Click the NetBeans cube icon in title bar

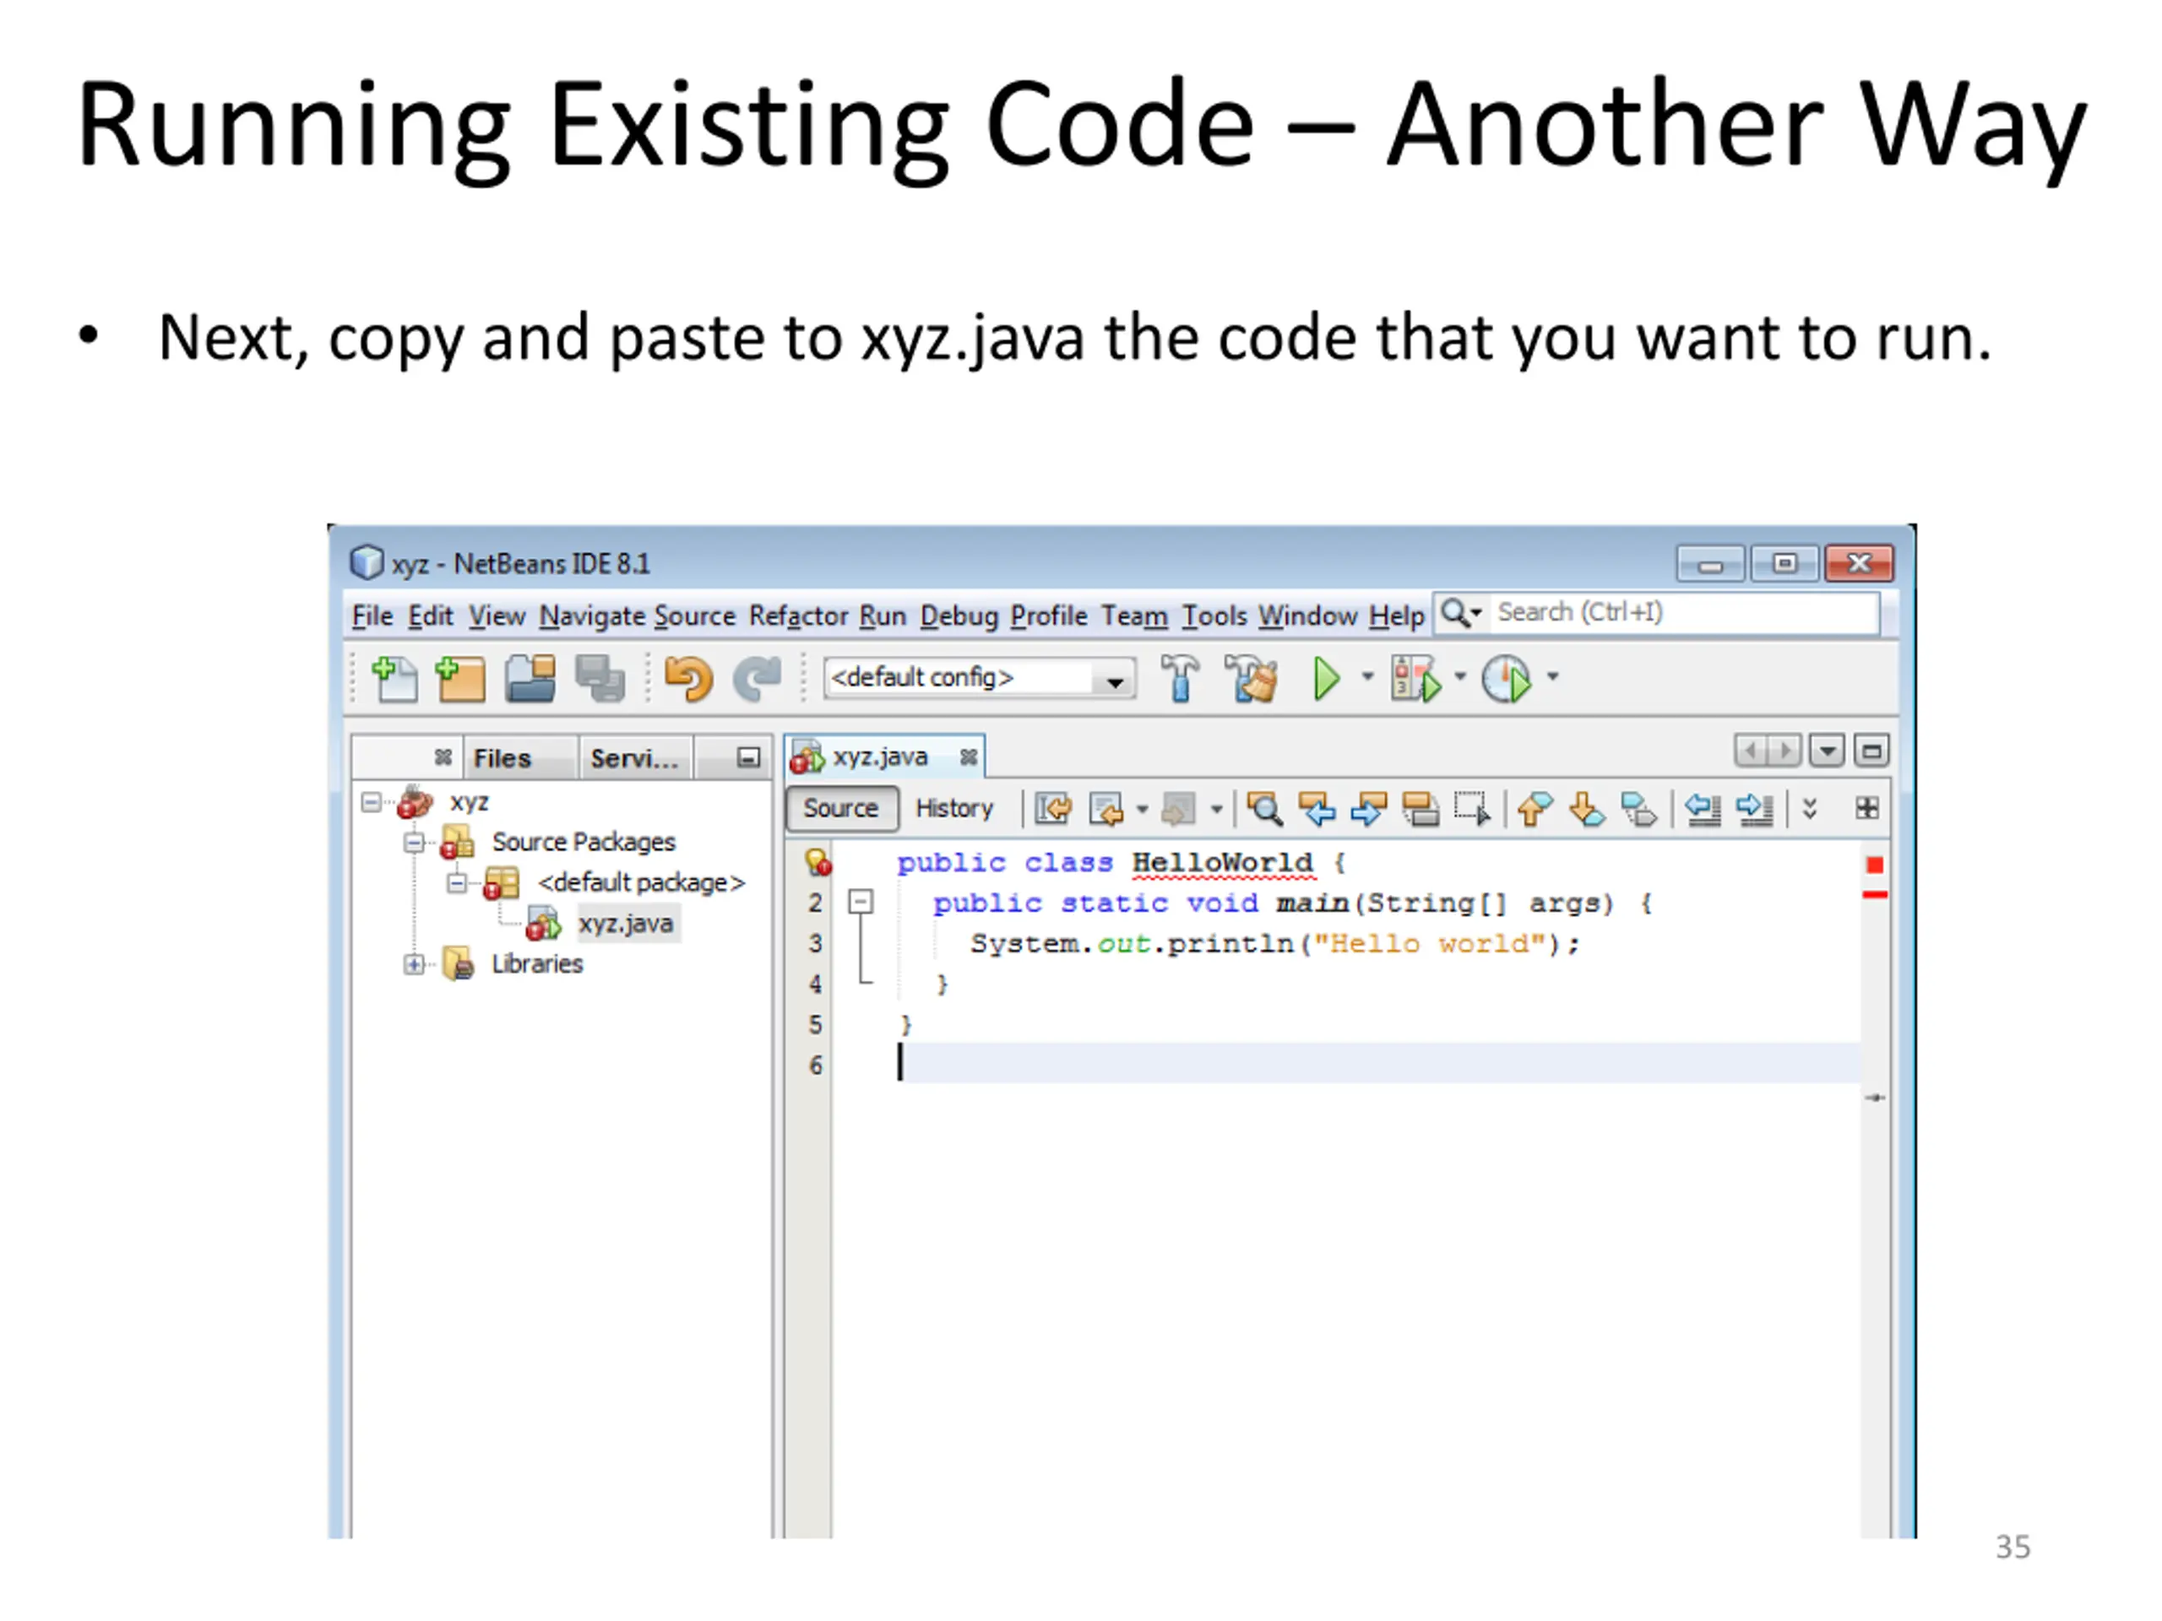point(367,561)
